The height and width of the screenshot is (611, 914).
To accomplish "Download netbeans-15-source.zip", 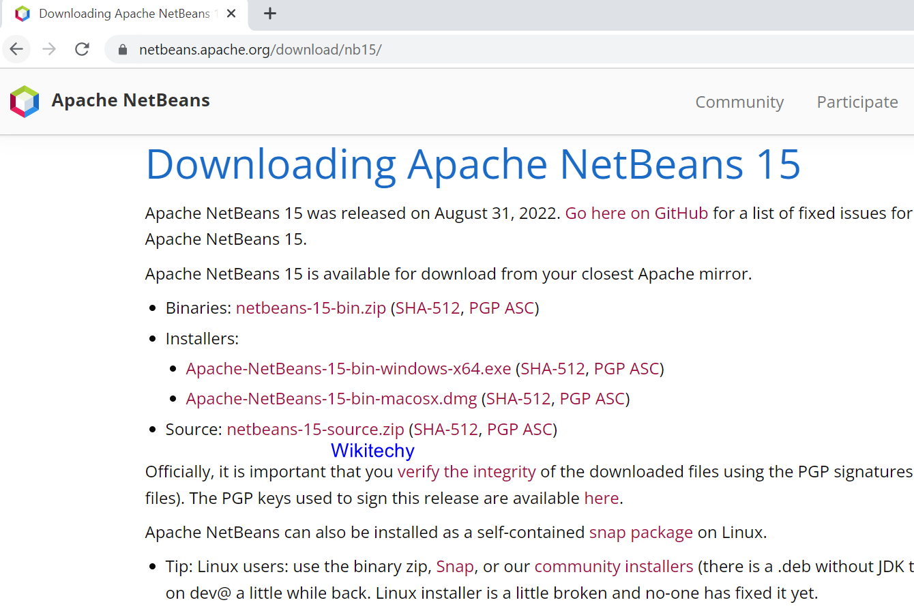I will (x=315, y=430).
